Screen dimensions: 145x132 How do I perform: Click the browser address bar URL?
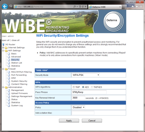pos(30,7)
